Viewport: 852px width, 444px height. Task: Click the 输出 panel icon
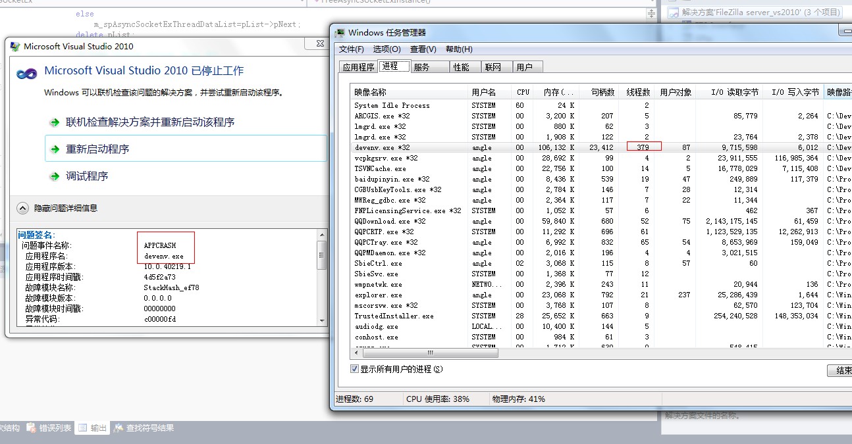click(x=82, y=428)
